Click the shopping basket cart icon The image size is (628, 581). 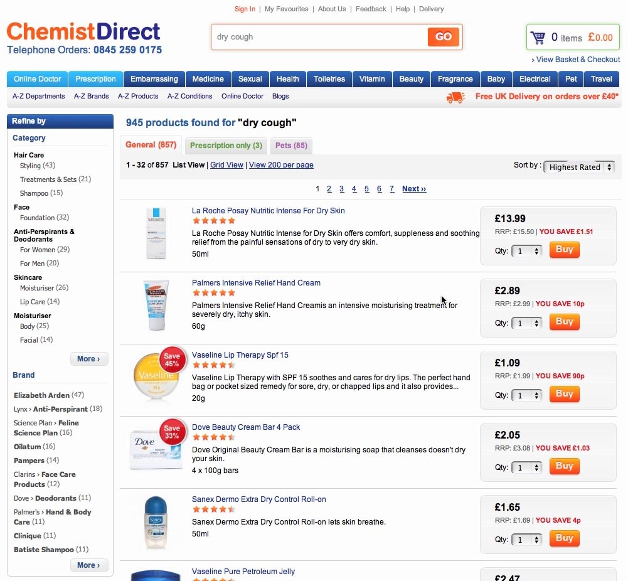(538, 38)
